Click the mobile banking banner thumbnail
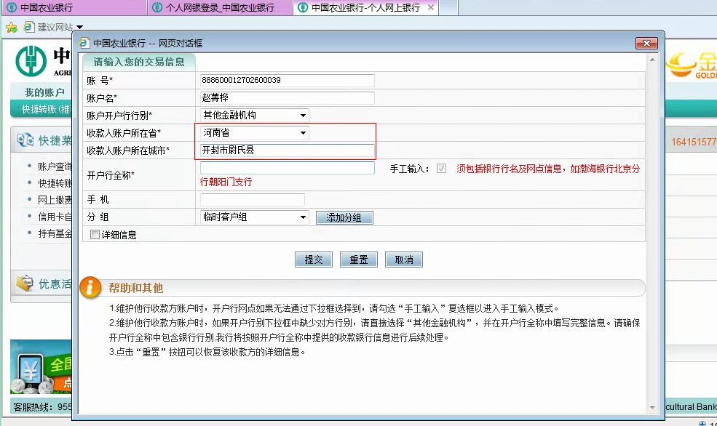Image resolution: width=717 pixels, height=426 pixels. click(x=41, y=366)
